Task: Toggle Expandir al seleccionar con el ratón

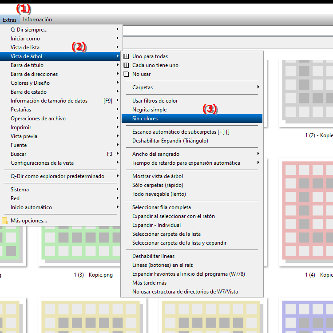Action: 192,216
